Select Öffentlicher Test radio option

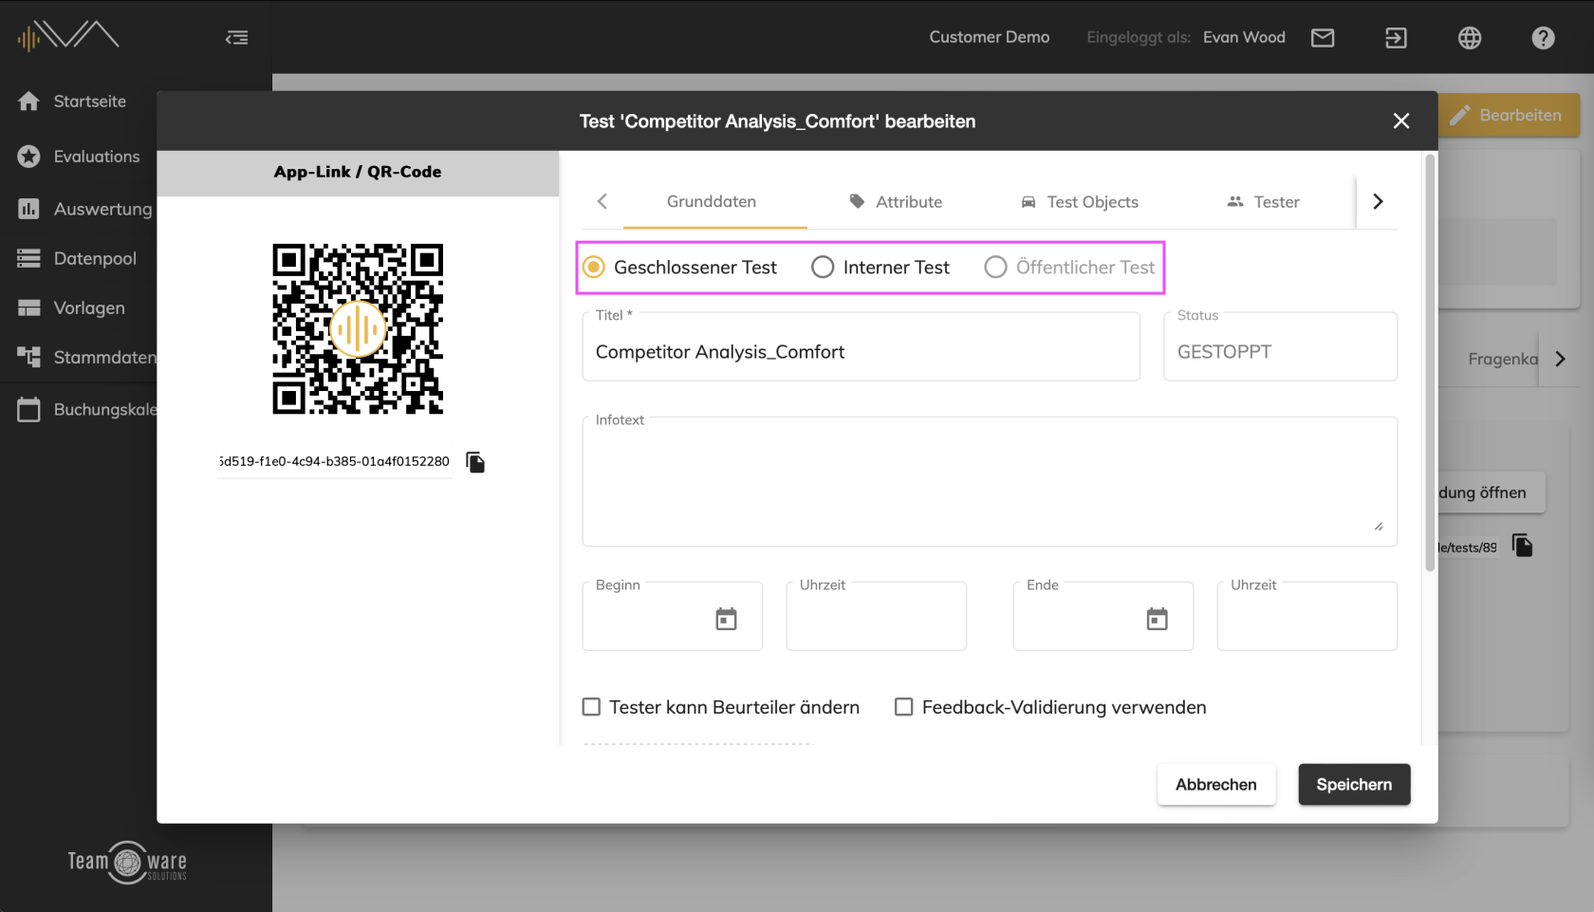(995, 268)
